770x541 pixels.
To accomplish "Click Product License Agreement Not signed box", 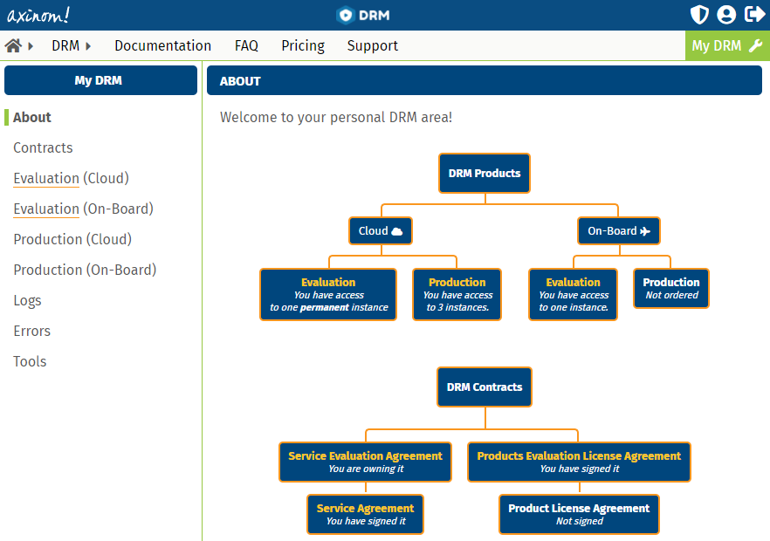I will pyautogui.click(x=580, y=515).
